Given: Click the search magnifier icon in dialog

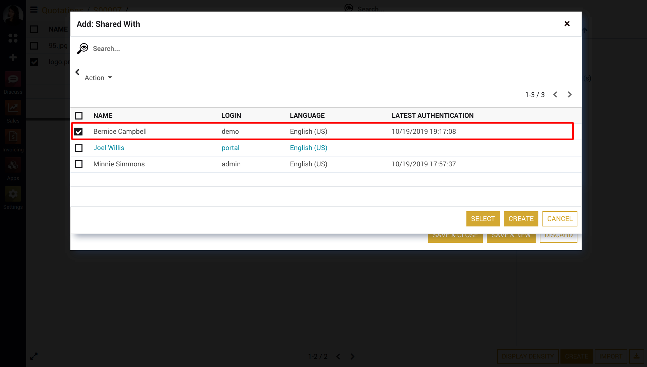Looking at the screenshot, I should click(82, 49).
